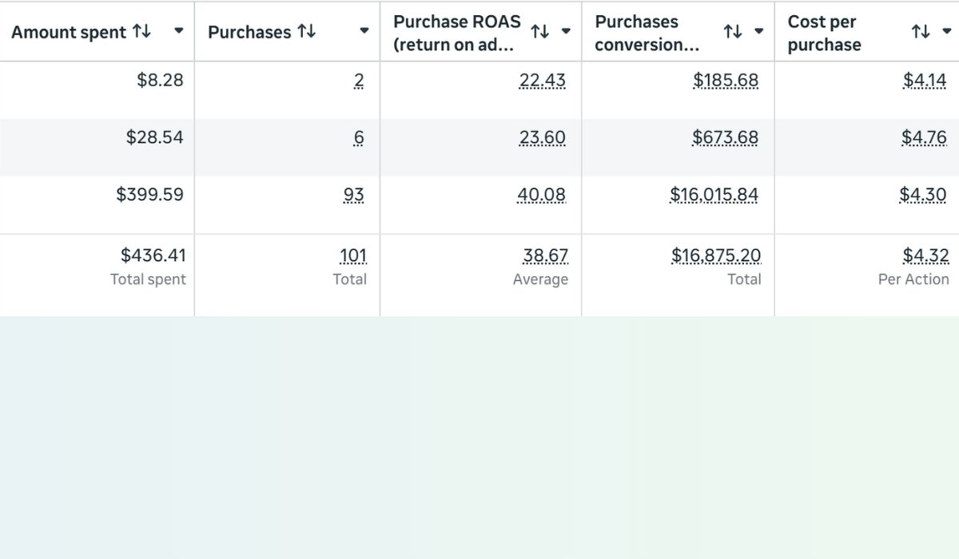
Task: Select the $8.28 amount spent cell
Action: (160, 80)
